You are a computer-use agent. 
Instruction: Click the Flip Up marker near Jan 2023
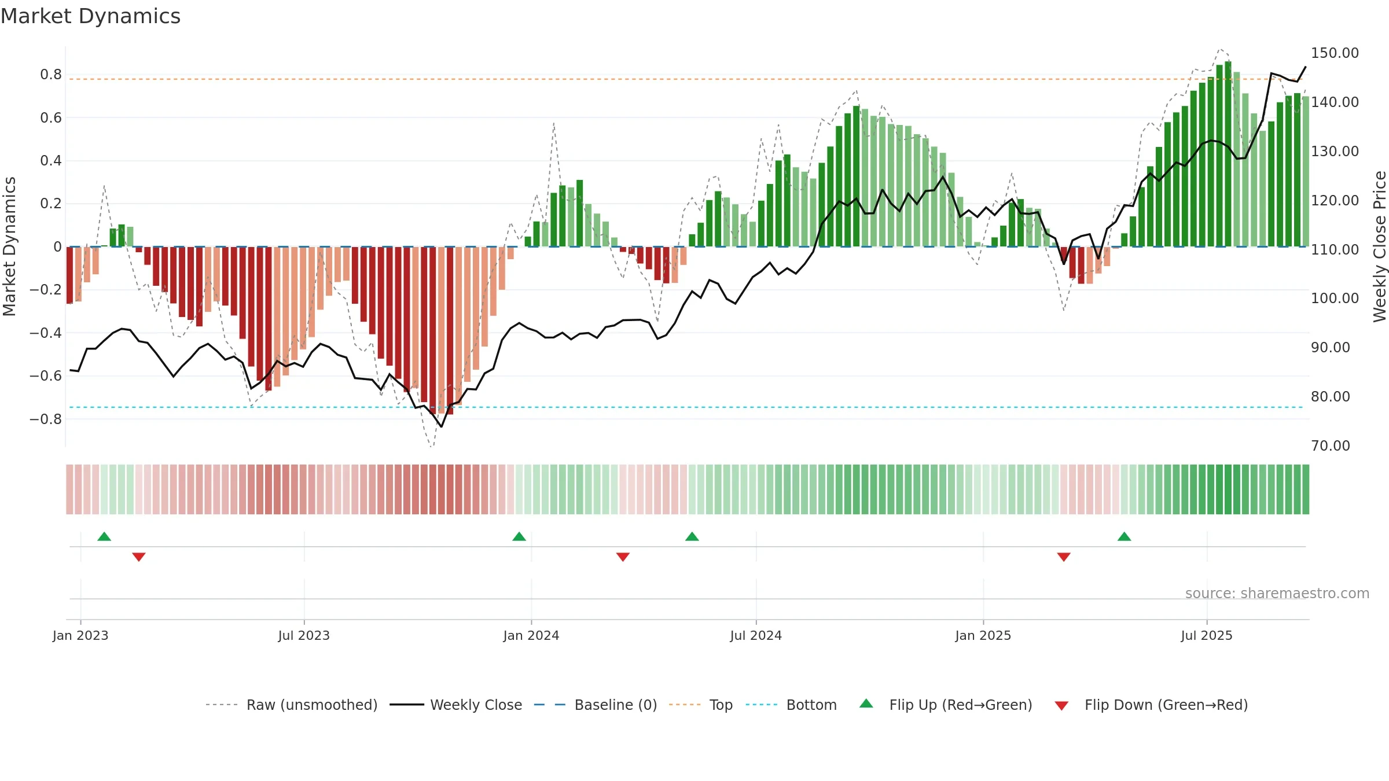pyautogui.click(x=104, y=536)
